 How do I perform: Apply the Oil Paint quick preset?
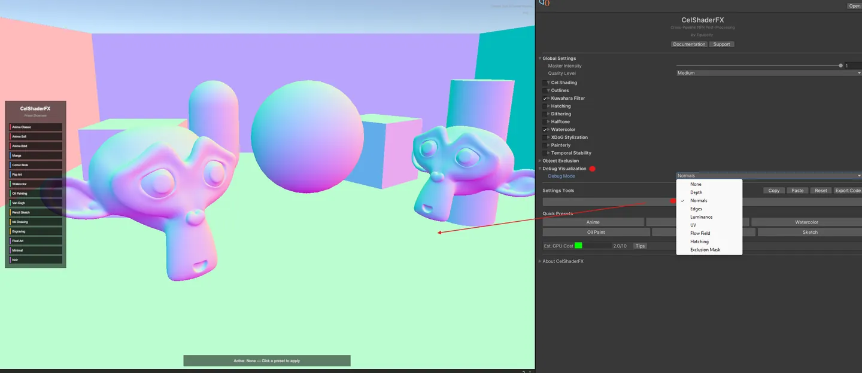[596, 232]
